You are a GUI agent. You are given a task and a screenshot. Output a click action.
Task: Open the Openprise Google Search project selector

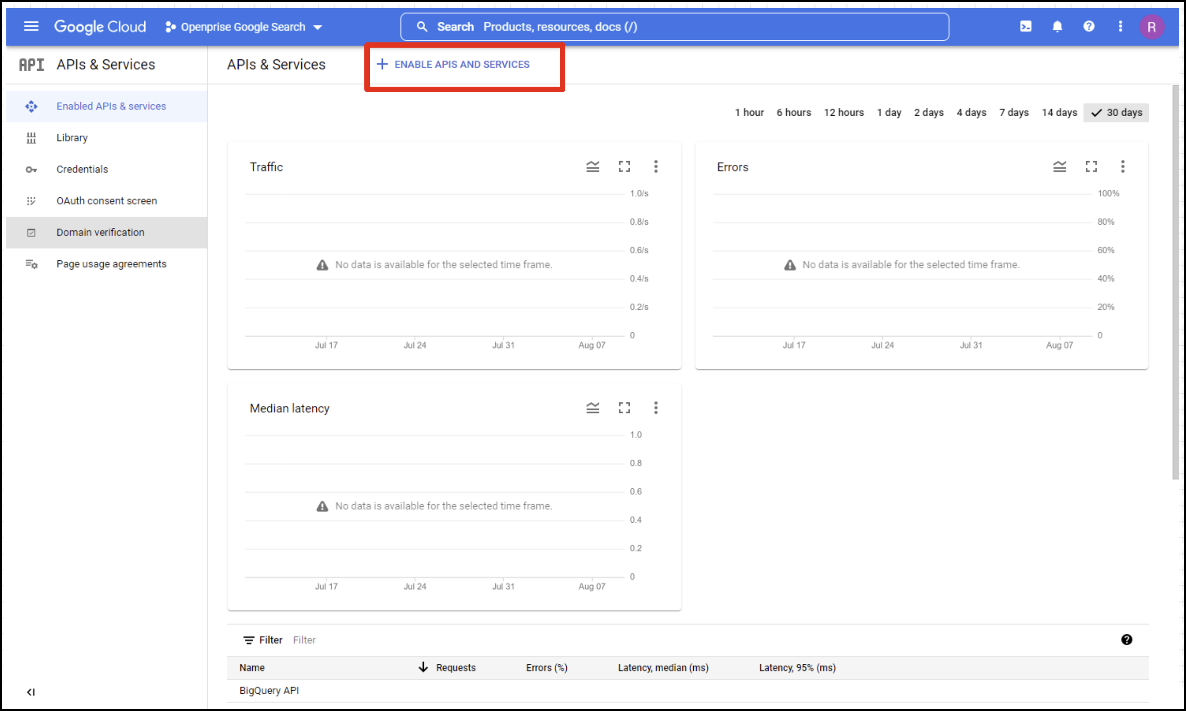pyautogui.click(x=243, y=27)
